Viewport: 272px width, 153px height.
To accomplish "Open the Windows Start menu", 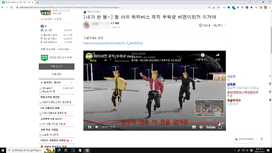I will [3, 150].
